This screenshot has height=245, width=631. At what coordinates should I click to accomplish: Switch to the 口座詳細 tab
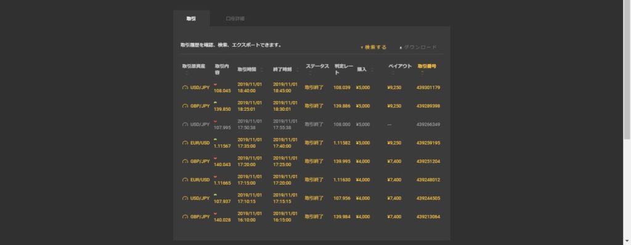[235, 18]
